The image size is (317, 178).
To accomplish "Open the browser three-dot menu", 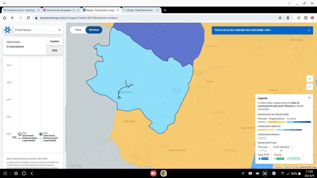I will pyautogui.click(x=313, y=18).
